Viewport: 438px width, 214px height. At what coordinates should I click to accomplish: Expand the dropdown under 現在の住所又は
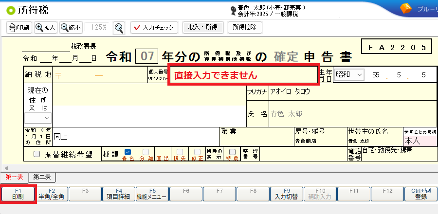pyautogui.click(x=38, y=118)
